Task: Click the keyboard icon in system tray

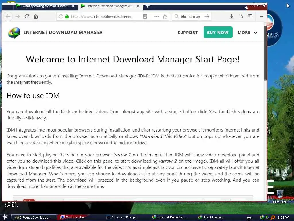Action: [249, 218]
